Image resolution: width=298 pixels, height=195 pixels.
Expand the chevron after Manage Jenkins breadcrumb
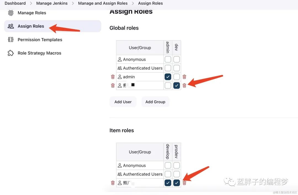[73, 3]
